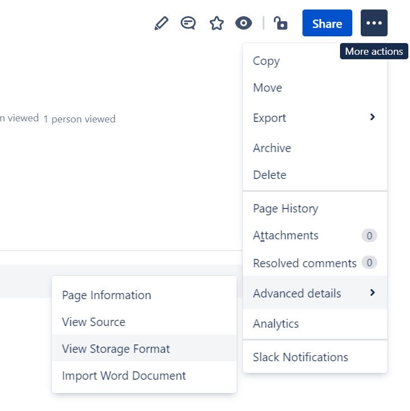The image size is (410, 411).
Task: Toggle watching with the eye icon
Action: 244,23
